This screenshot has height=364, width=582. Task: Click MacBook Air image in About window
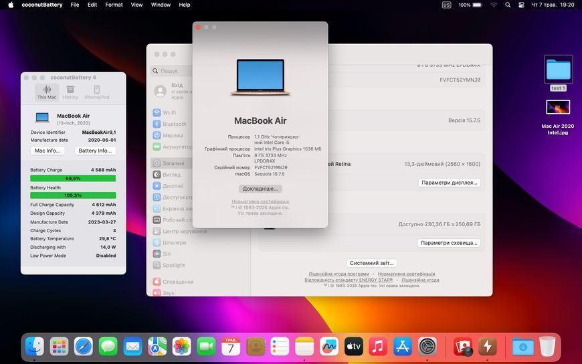[260, 77]
